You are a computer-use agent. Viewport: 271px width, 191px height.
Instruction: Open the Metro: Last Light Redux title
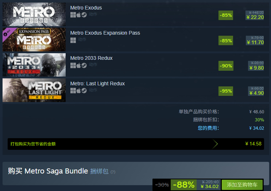coord(97,83)
